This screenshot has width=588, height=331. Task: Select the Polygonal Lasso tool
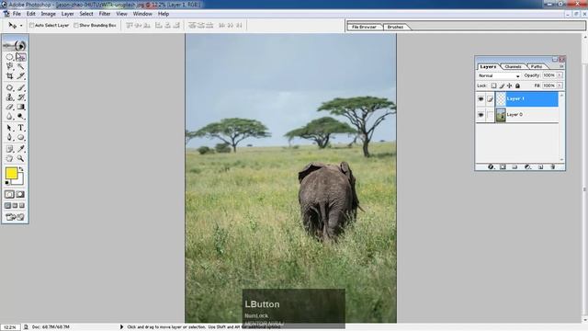(x=9, y=66)
